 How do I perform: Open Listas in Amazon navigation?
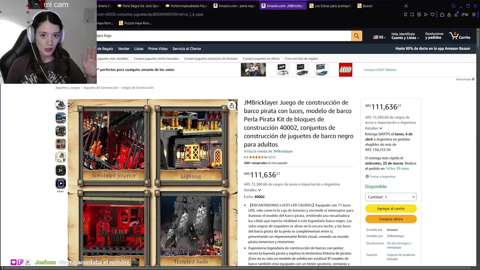pyautogui.click(x=139, y=49)
